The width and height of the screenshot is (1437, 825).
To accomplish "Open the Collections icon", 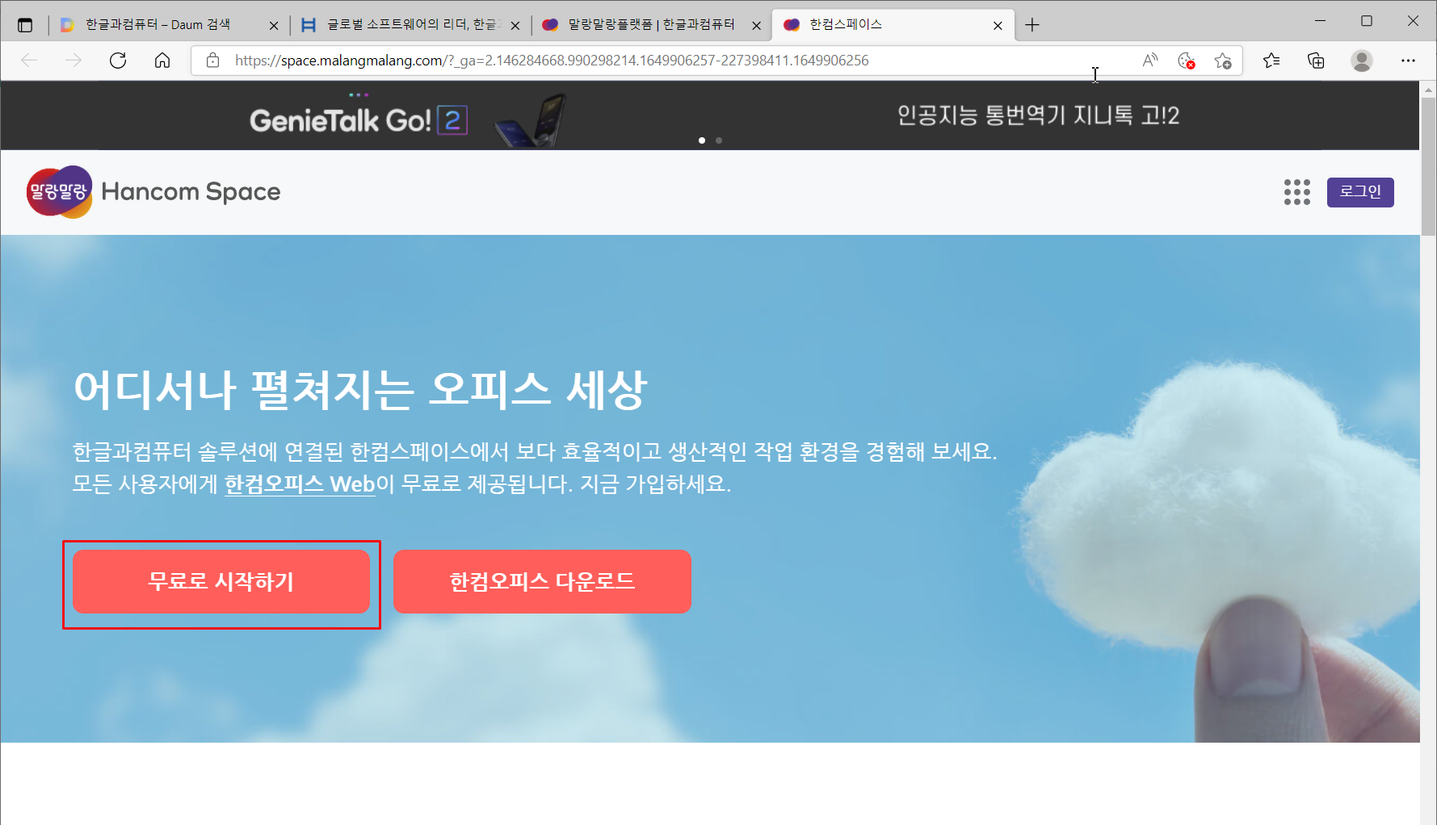I will click(x=1316, y=61).
